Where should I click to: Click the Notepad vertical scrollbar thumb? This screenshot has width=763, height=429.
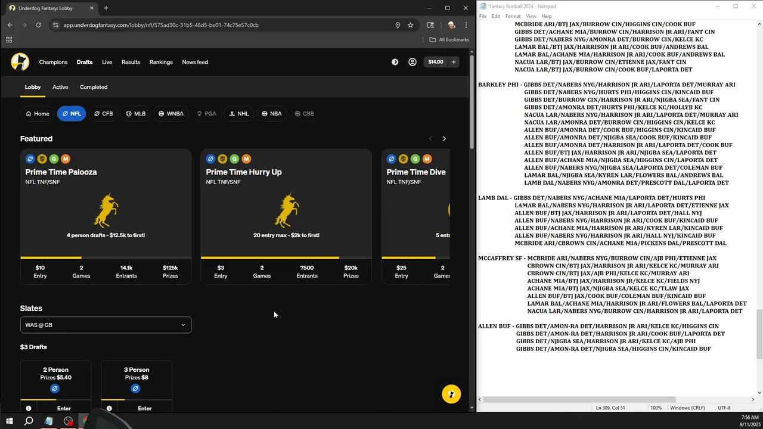[x=759, y=335]
